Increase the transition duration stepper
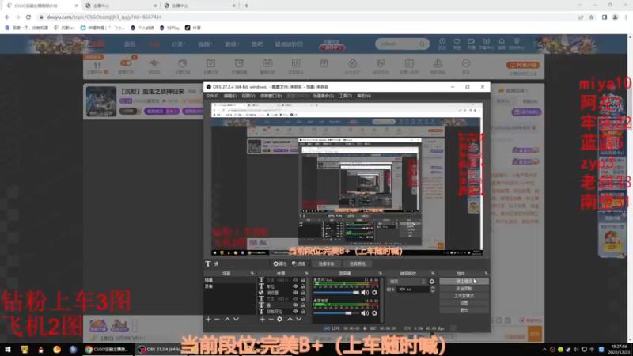 coord(433,288)
